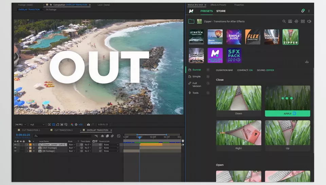This screenshot has height=185, width=326.
Task: Open blending mode dropdown for layer 1
Action: (72, 145)
